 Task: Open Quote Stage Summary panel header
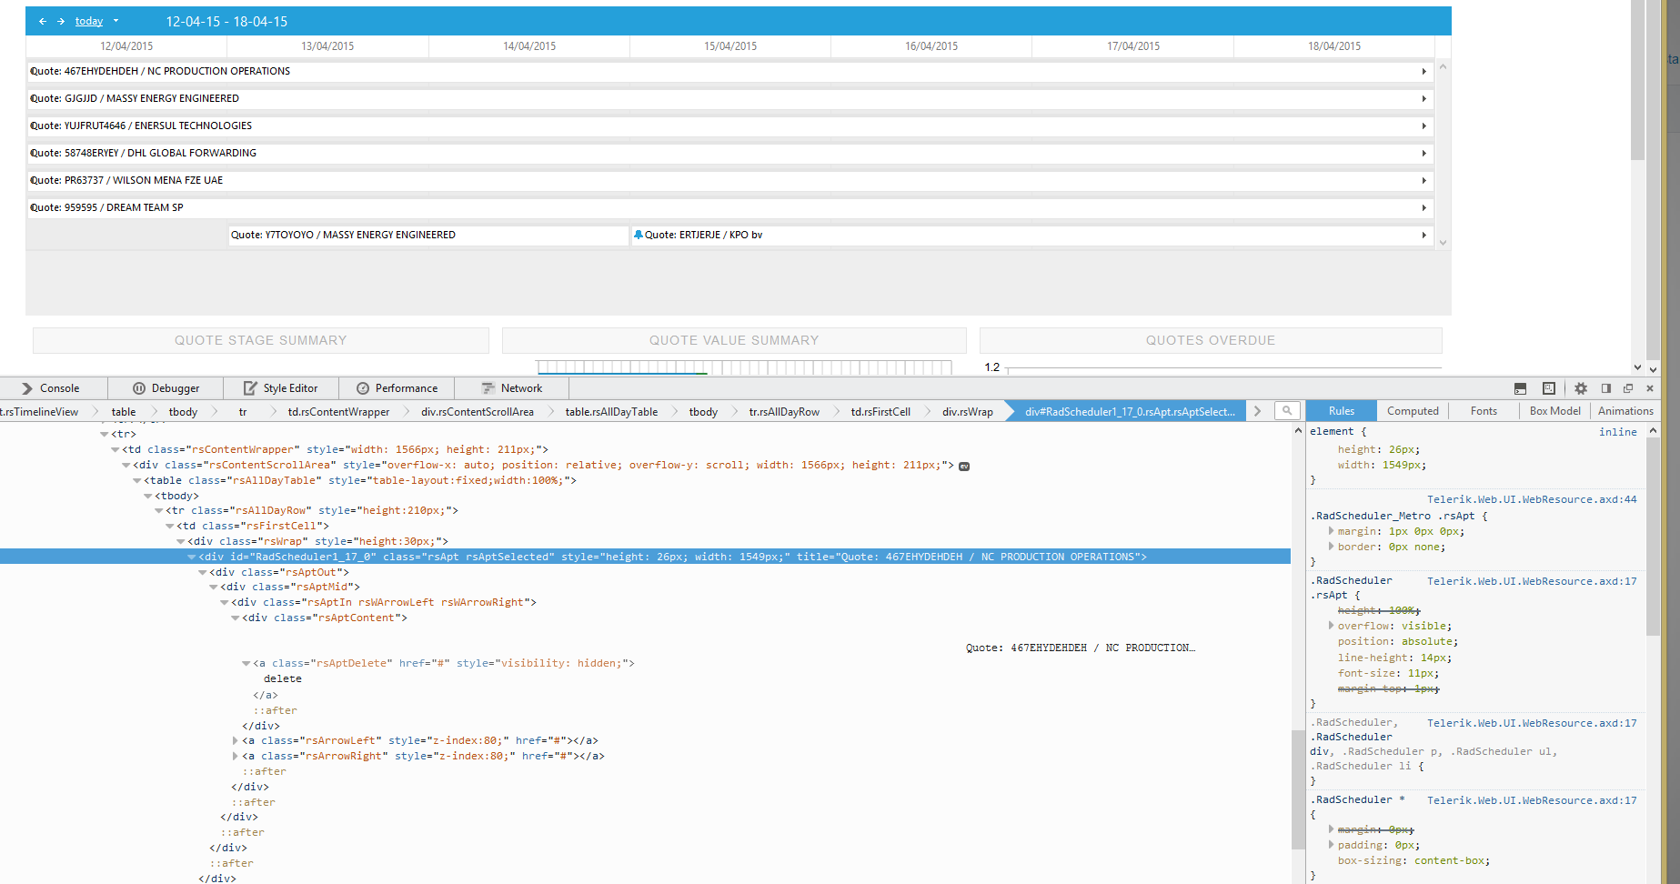coord(260,340)
